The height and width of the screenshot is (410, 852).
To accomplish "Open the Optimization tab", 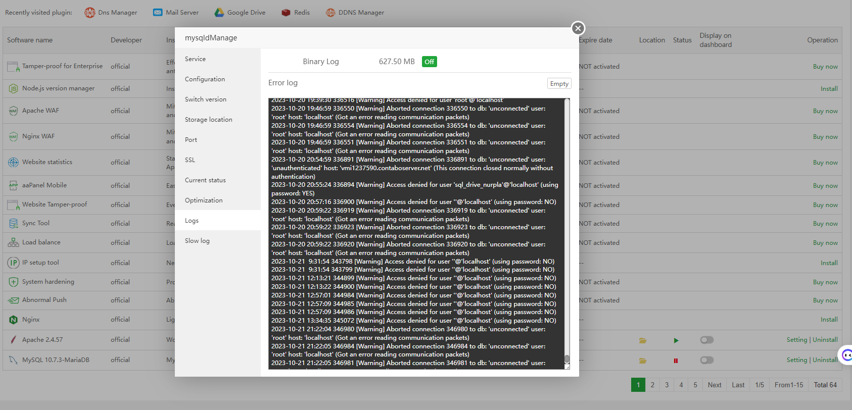I will 218,200.
